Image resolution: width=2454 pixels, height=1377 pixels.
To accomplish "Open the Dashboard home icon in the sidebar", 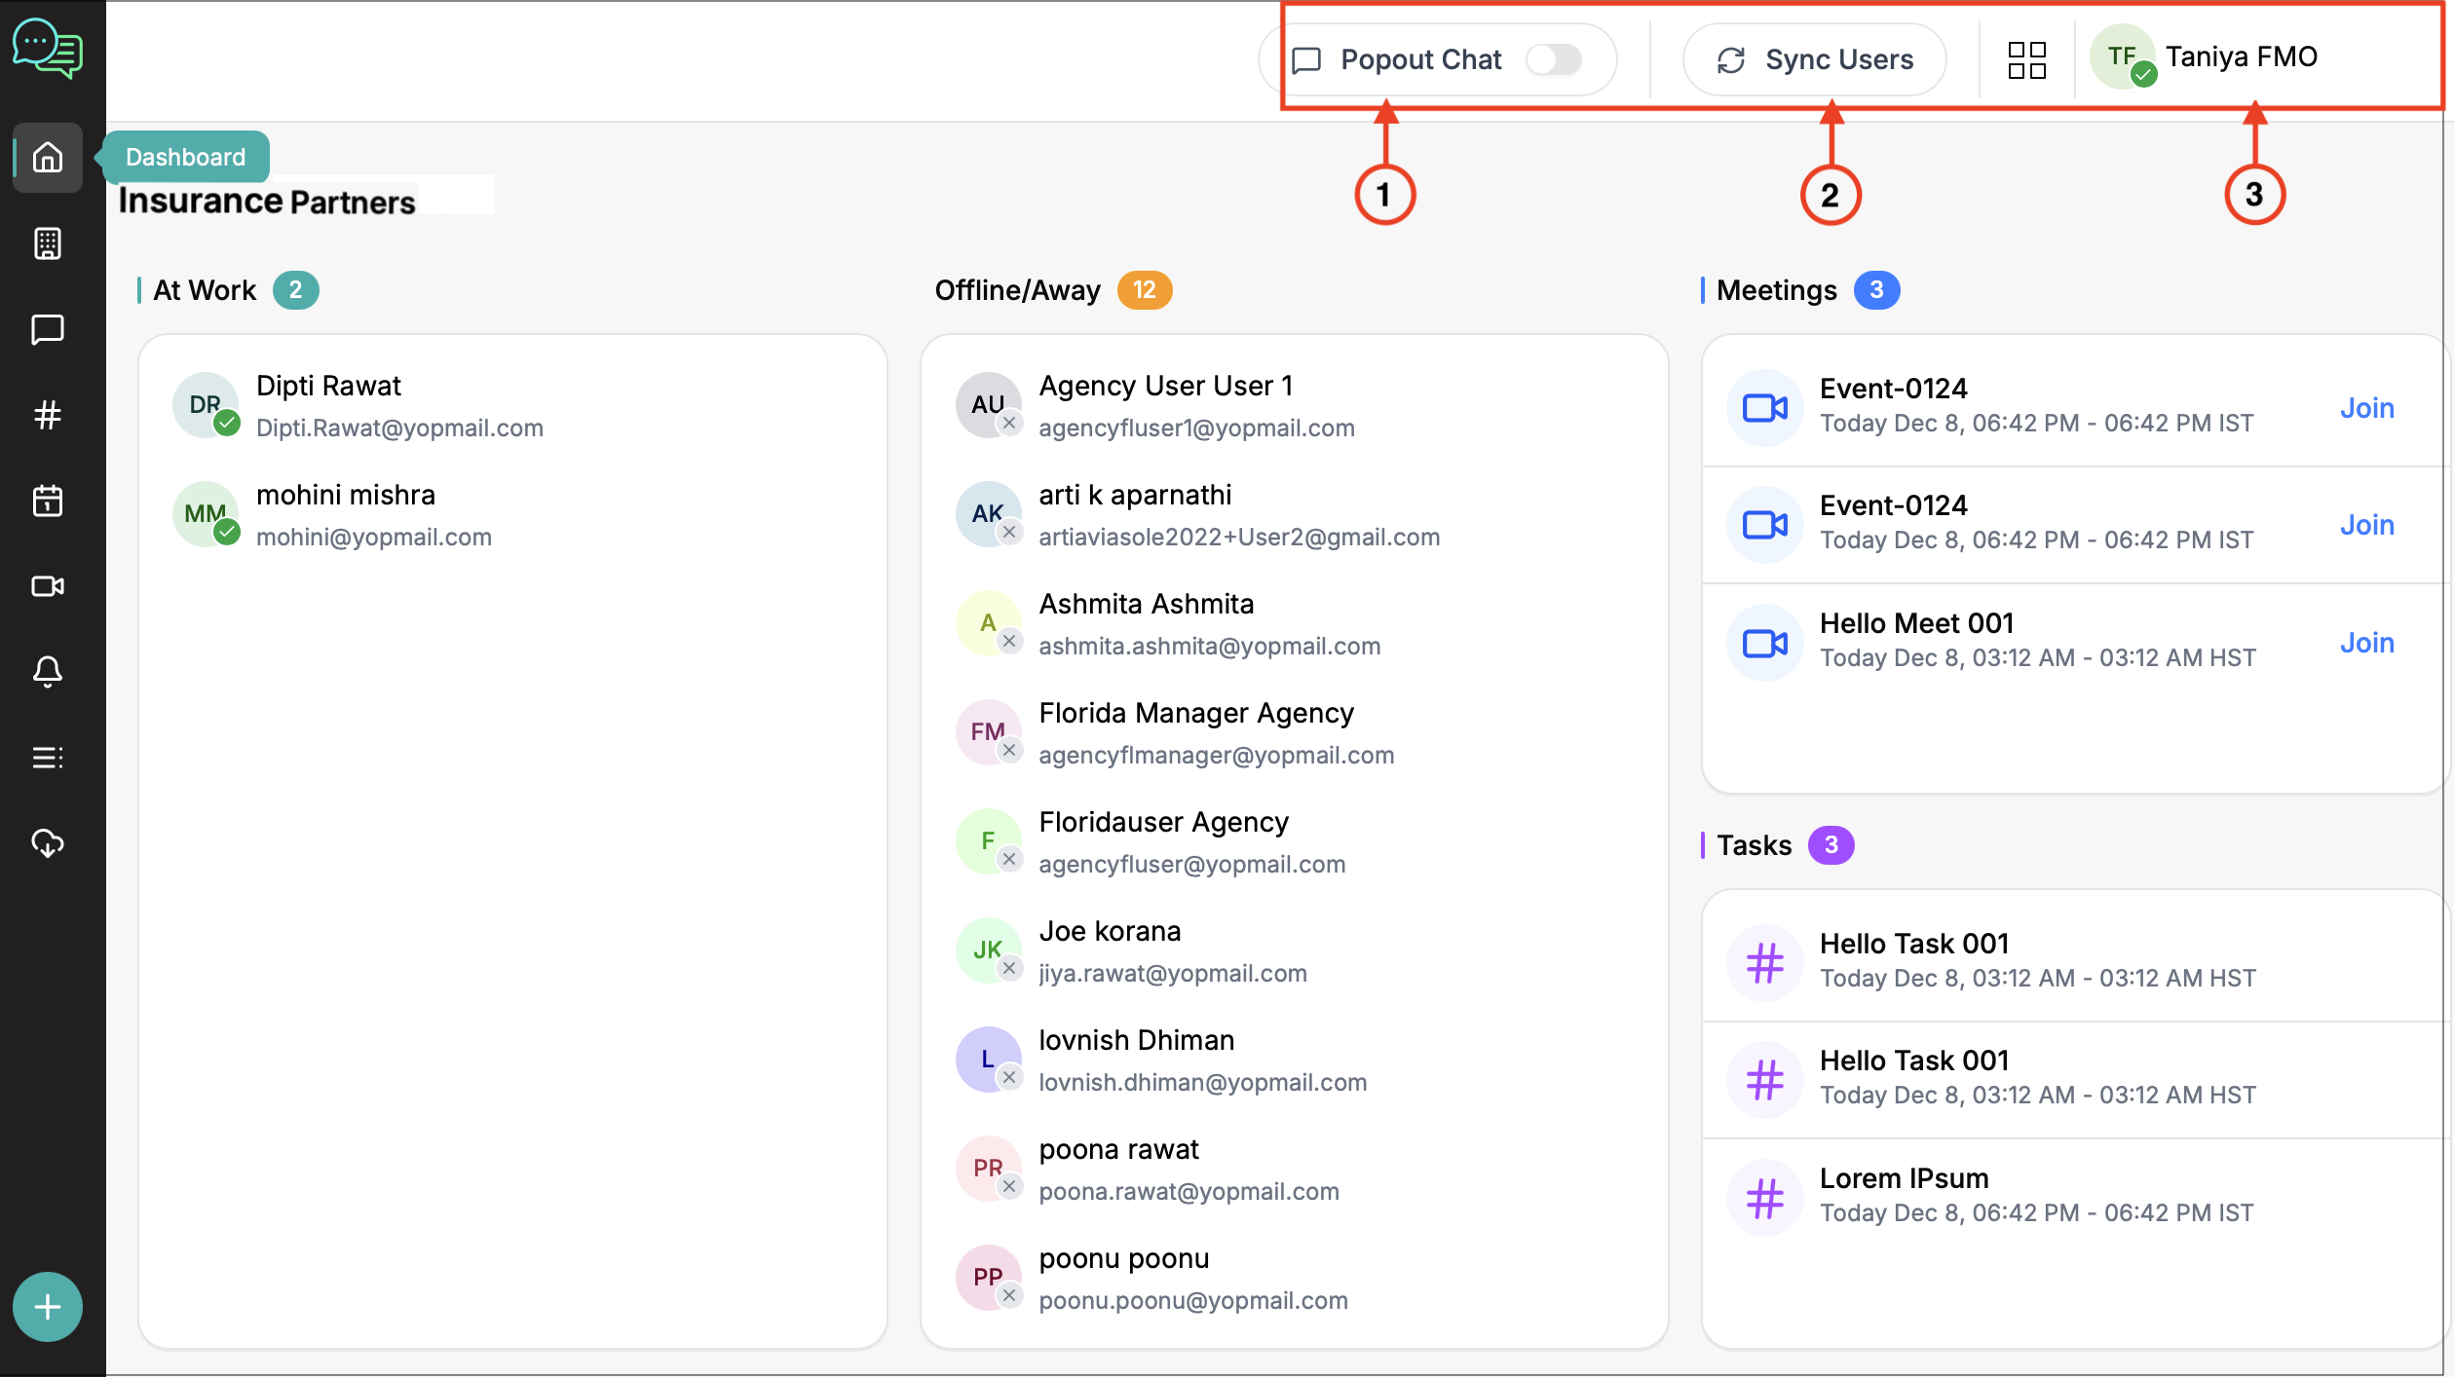I will click(47, 158).
